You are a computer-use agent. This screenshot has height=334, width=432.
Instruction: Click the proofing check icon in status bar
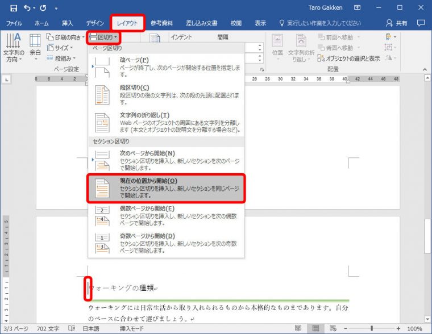coord(72,328)
